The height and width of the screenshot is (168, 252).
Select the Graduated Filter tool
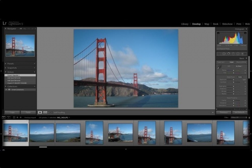point(233,54)
